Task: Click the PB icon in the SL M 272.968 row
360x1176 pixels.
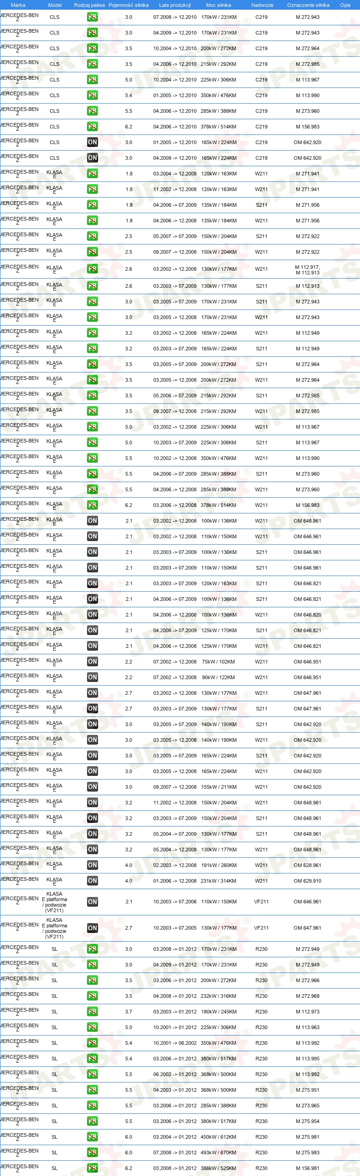Action: (92, 996)
